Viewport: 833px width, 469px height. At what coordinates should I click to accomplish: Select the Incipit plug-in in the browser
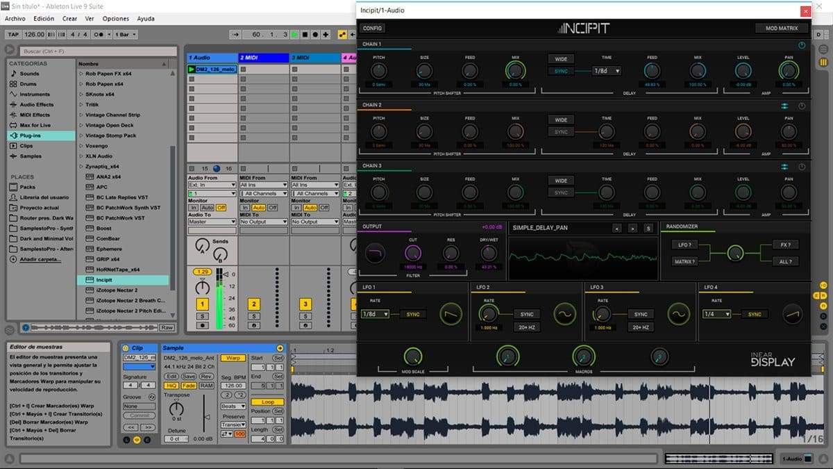coord(123,280)
